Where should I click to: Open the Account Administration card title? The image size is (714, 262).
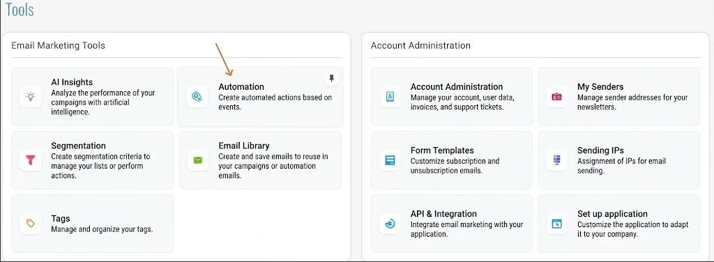tap(457, 86)
